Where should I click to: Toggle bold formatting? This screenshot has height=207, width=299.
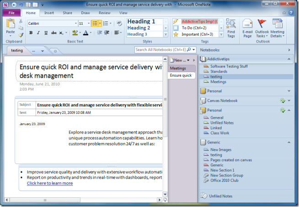pos(31,33)
